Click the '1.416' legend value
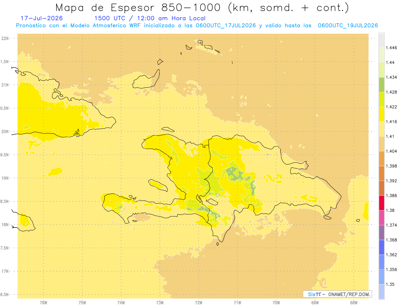397x307 pixels. 392,122
